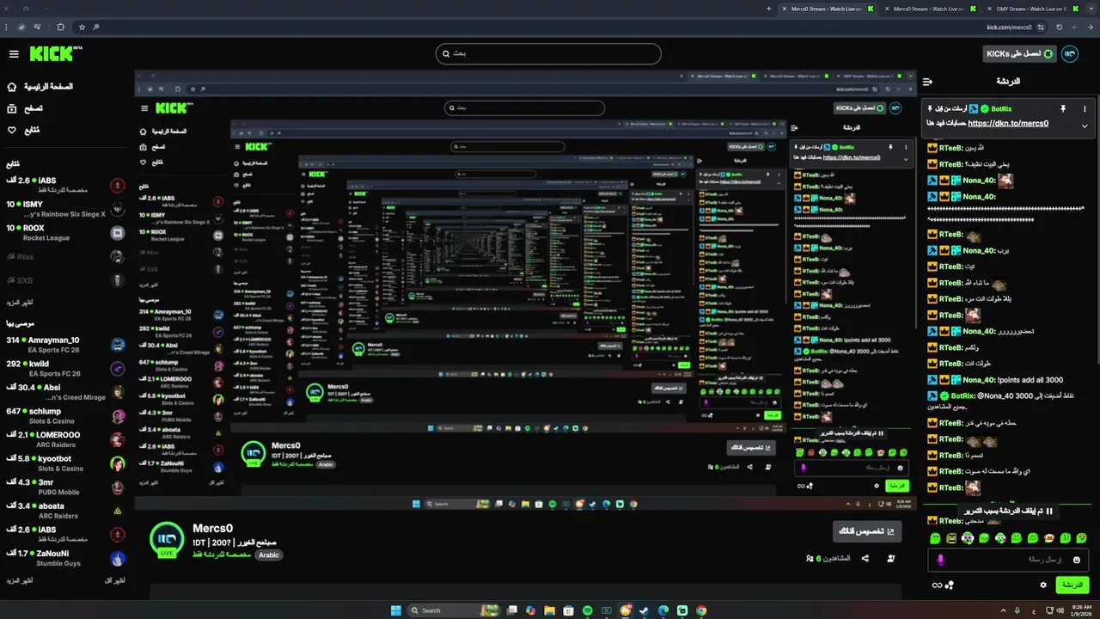Screen dimensions: 1100x619
Task: Insert the angry olive-colored emote
Action: (951, 538)
